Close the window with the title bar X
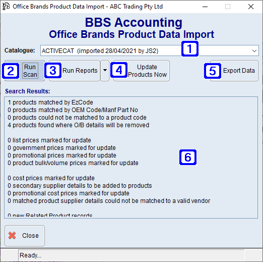 [x=251, y=7]
